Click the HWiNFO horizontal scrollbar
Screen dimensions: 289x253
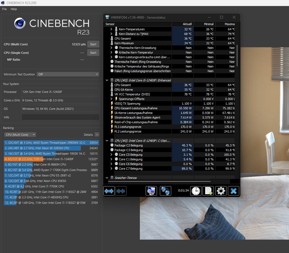tap(159, 181)
